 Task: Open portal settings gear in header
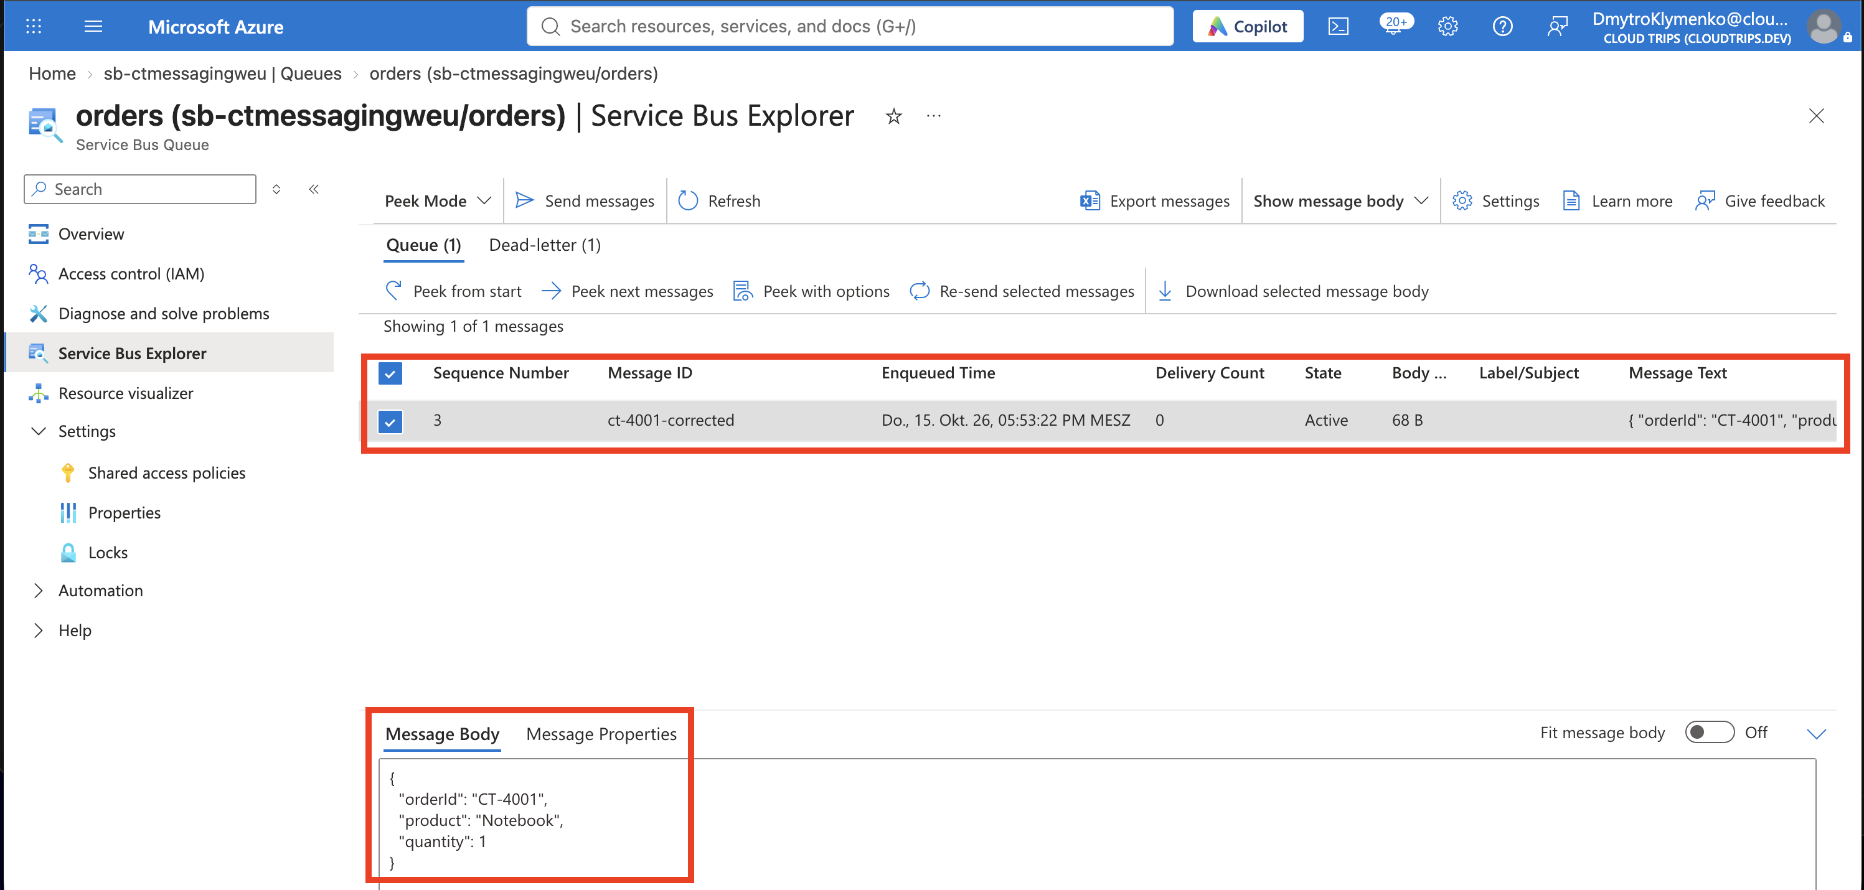coord(1447,27)
